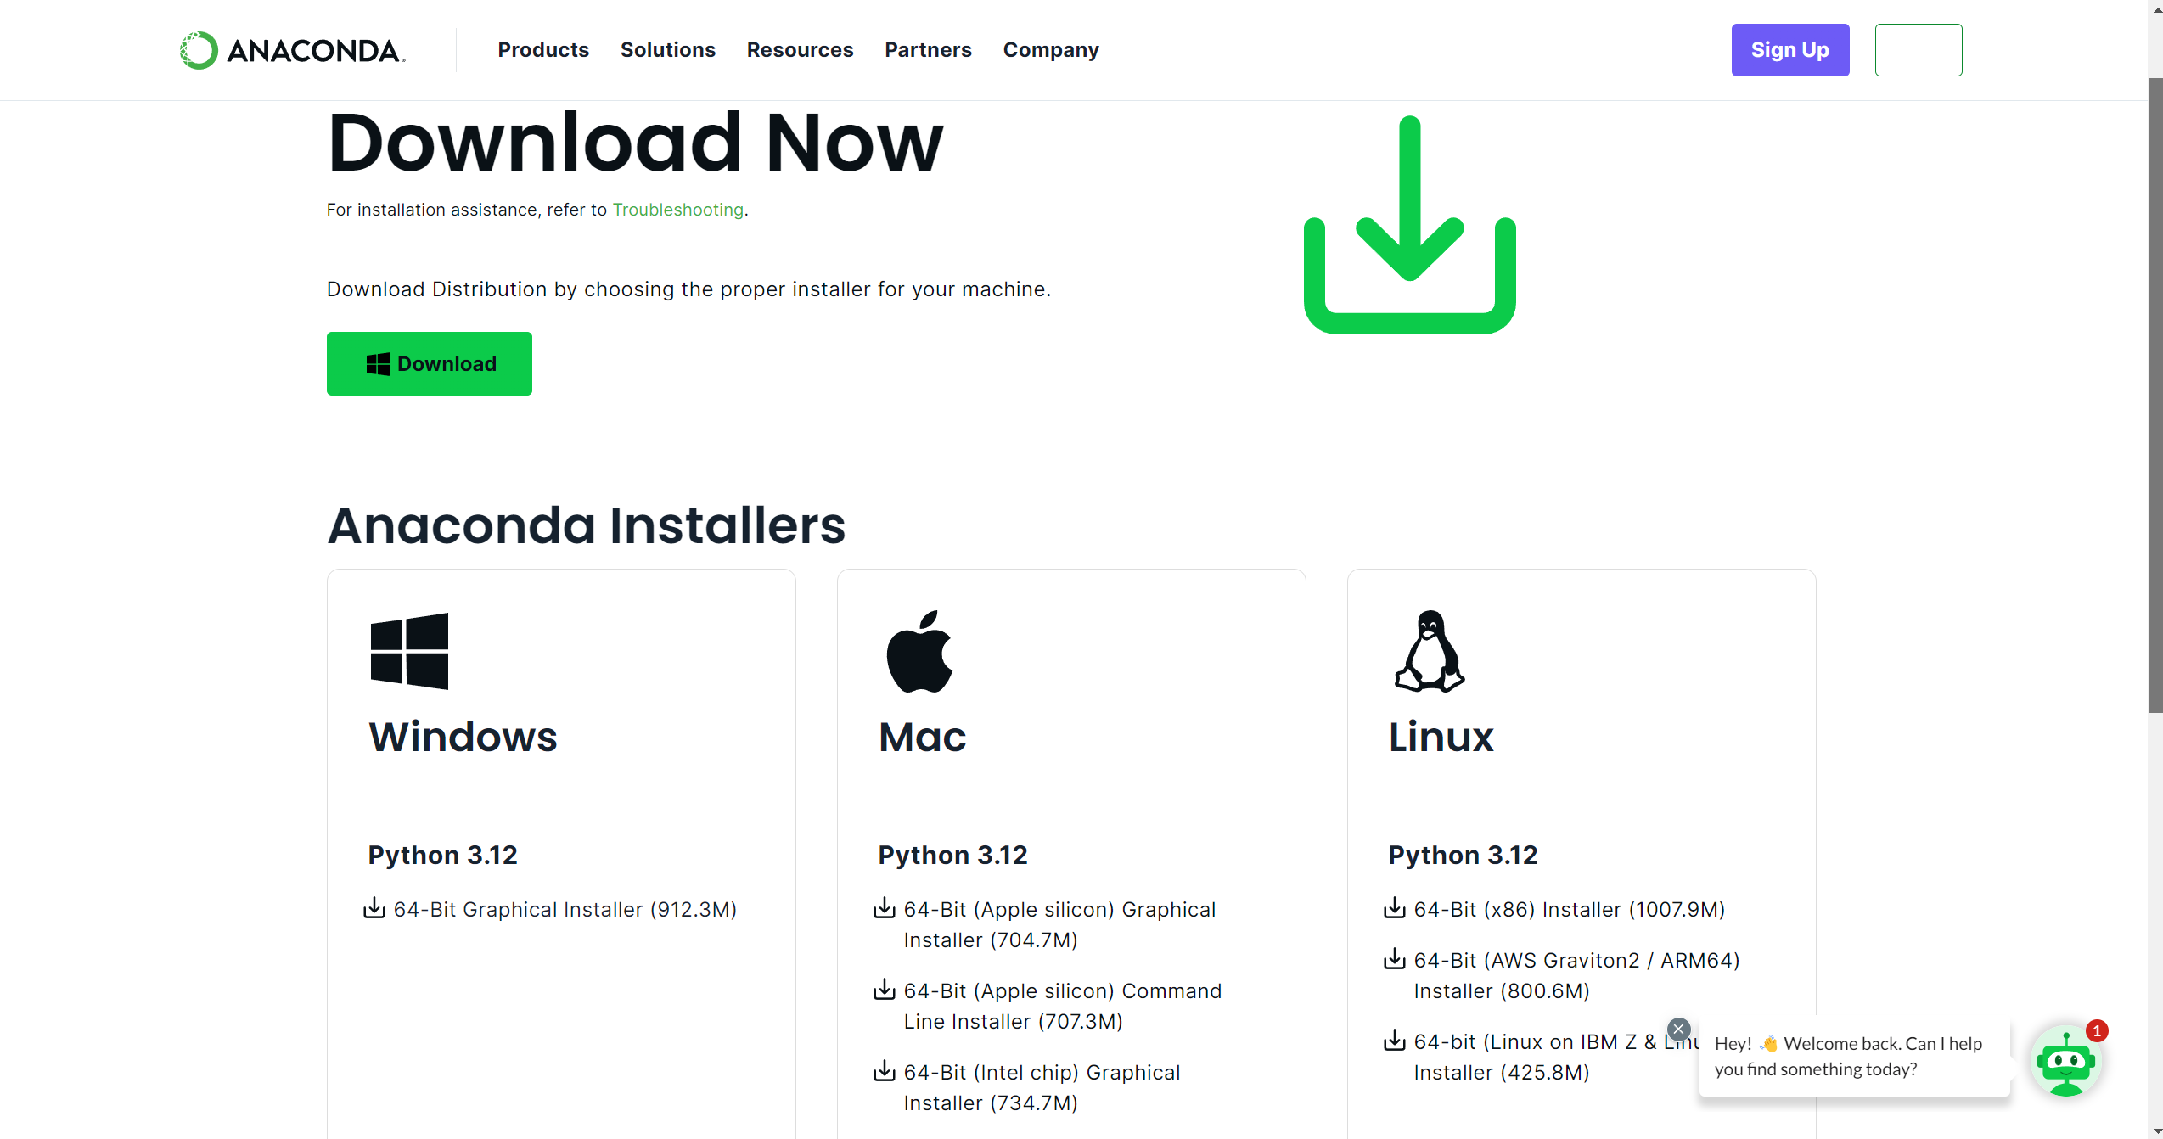Download Mac Intel chip Graphical Installer (734.7M)
The width and height of the screenshot is (2163, 1139).
(x=1042, y=1087)
